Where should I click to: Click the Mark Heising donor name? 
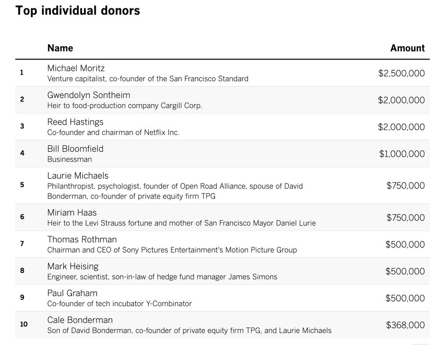point(73,266)
